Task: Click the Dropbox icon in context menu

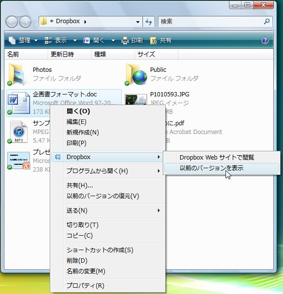Action: pos(57,157)
